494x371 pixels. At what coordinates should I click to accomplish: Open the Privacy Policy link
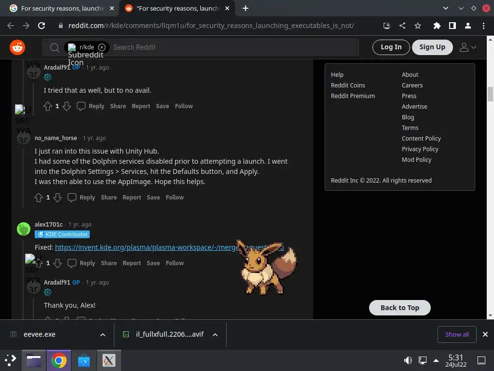tap(420, 149)
